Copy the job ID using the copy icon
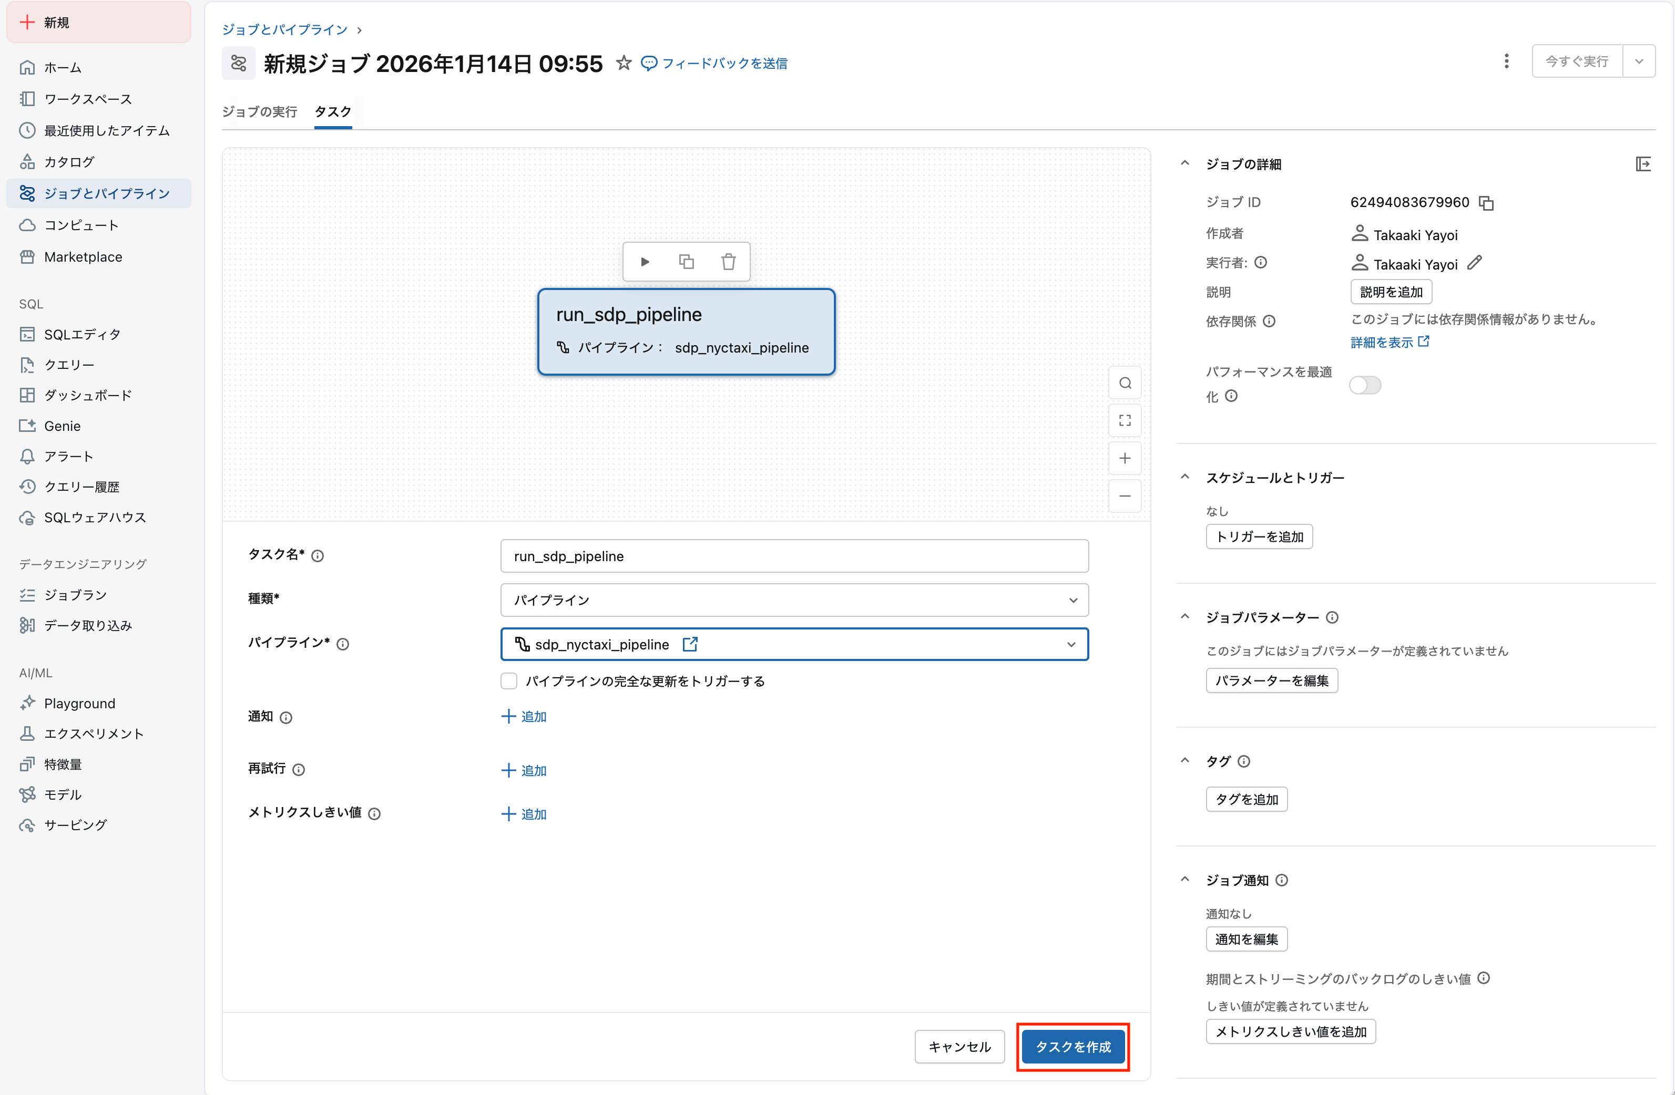This screenshot has height=1095, width=1675. point(1486,202)
